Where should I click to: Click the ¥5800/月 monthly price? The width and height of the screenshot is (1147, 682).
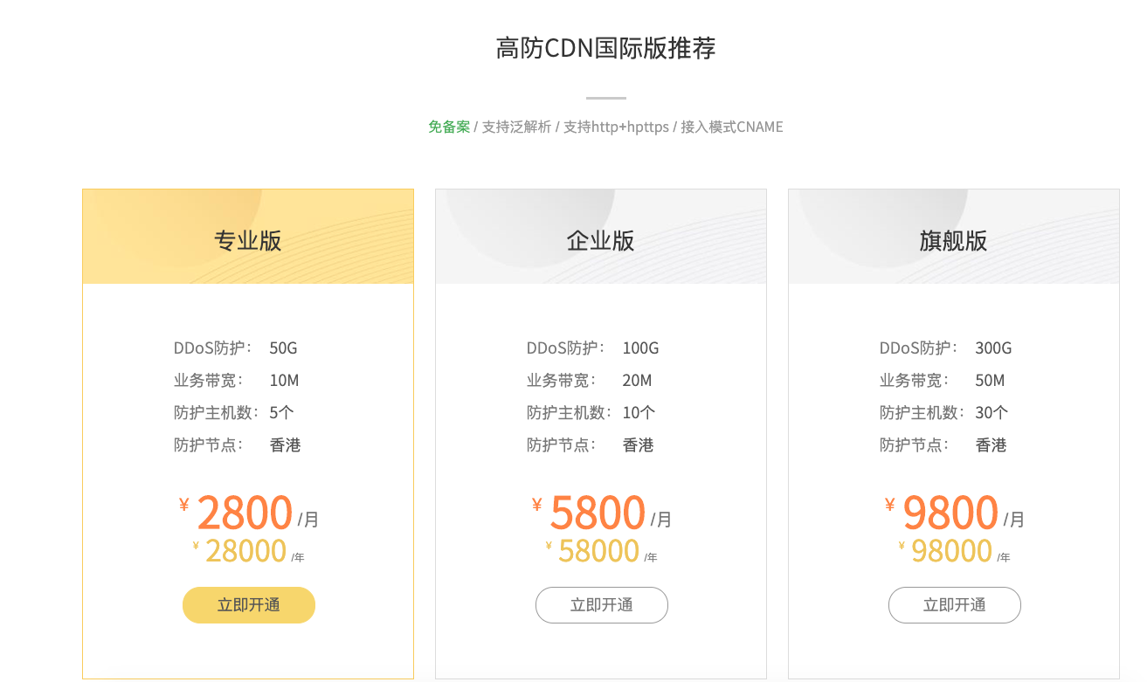598,513
